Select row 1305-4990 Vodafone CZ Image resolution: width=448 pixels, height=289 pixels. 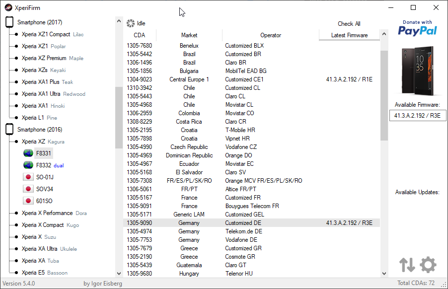coord(251,147)
